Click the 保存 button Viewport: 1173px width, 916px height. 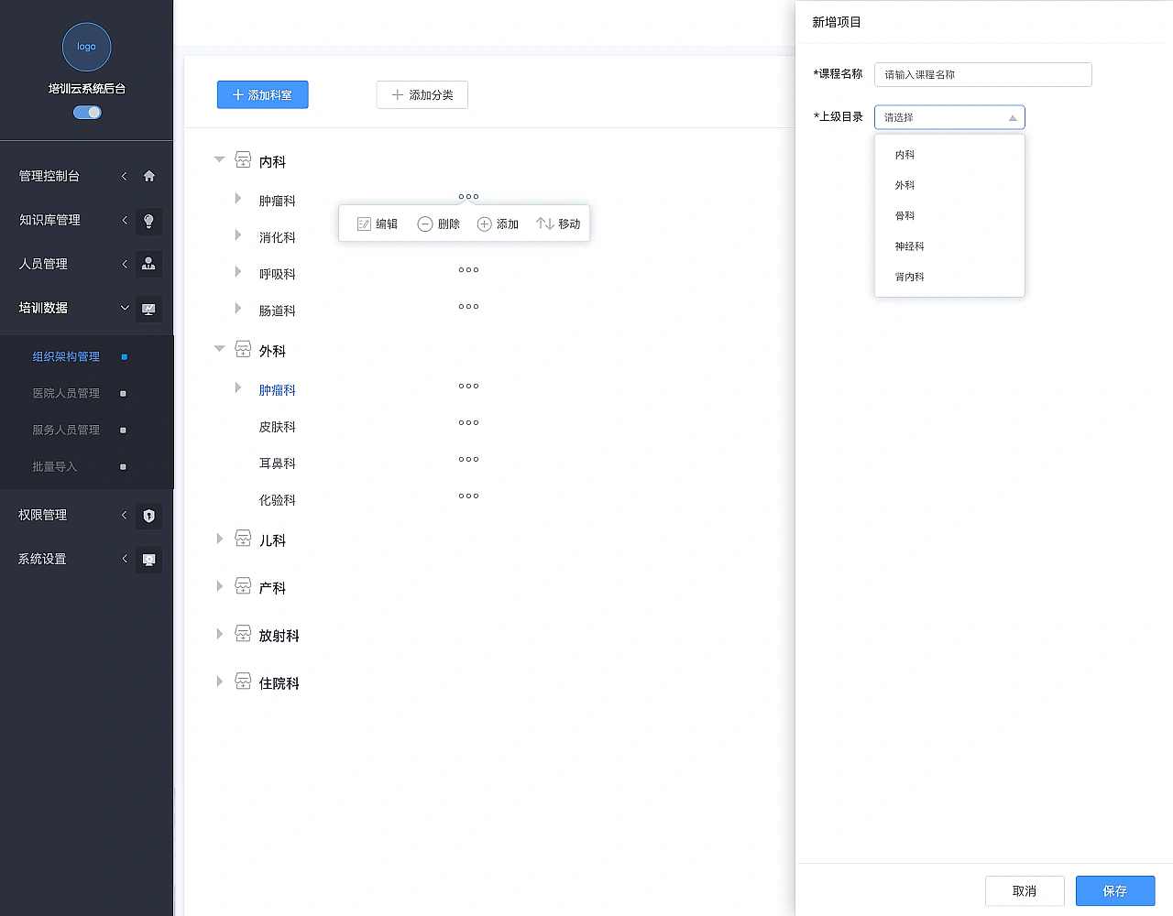pyautogui.click(x=1115, y=891)
